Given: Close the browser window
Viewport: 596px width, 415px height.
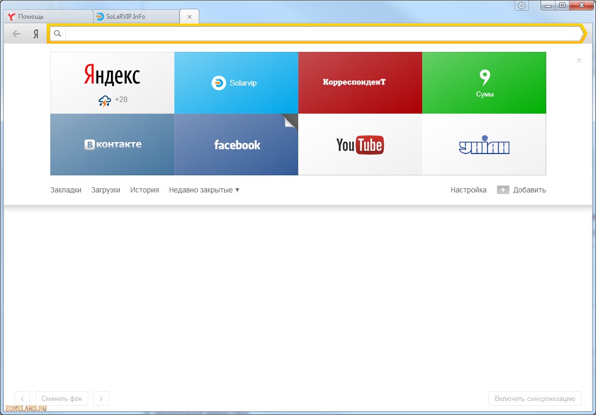Looking at the screenshot, I should (x=581, y=5).
